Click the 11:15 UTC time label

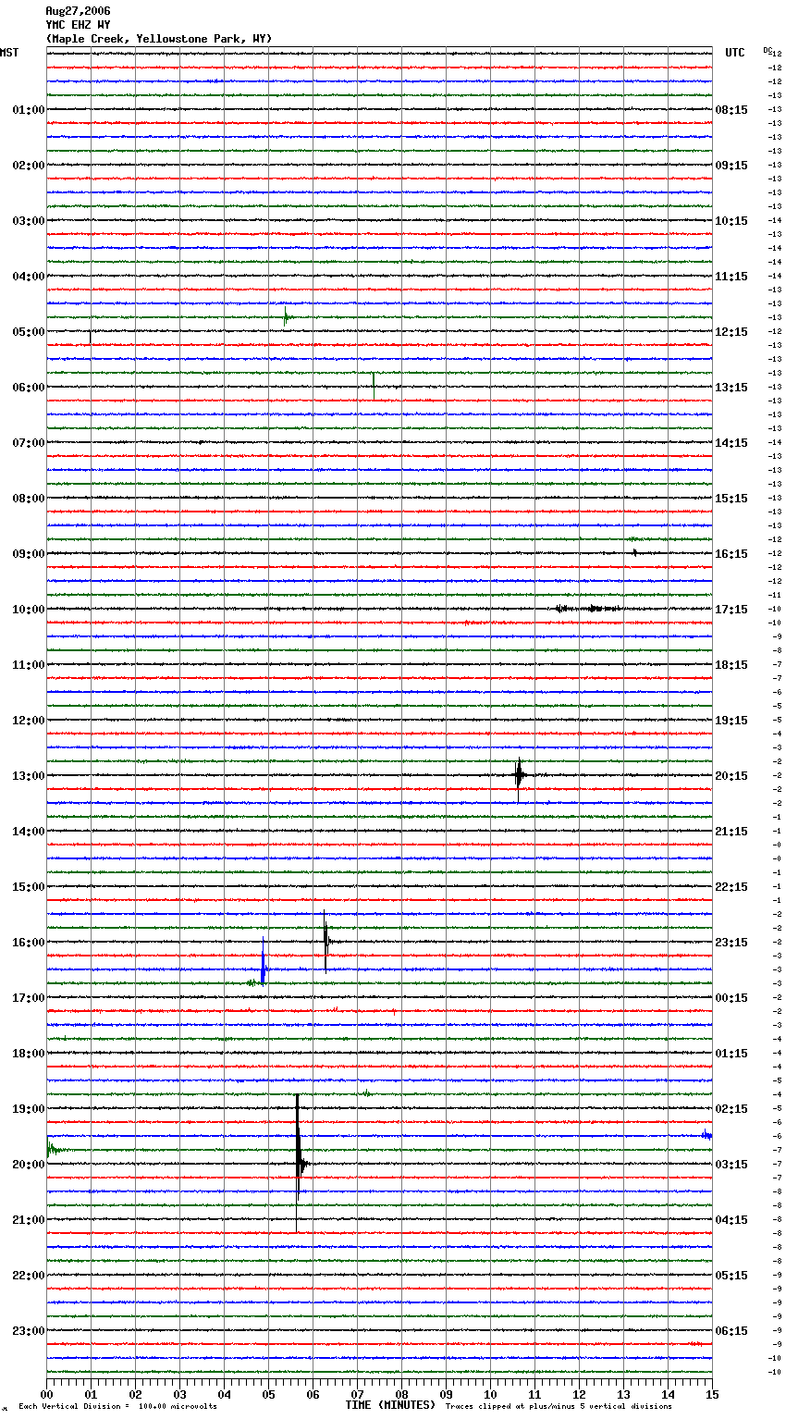(x=731, y=277)
